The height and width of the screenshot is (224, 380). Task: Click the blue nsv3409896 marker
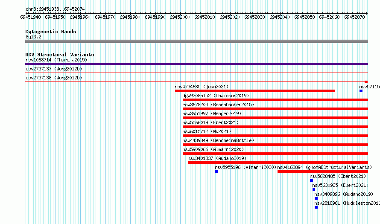[316, 198]
